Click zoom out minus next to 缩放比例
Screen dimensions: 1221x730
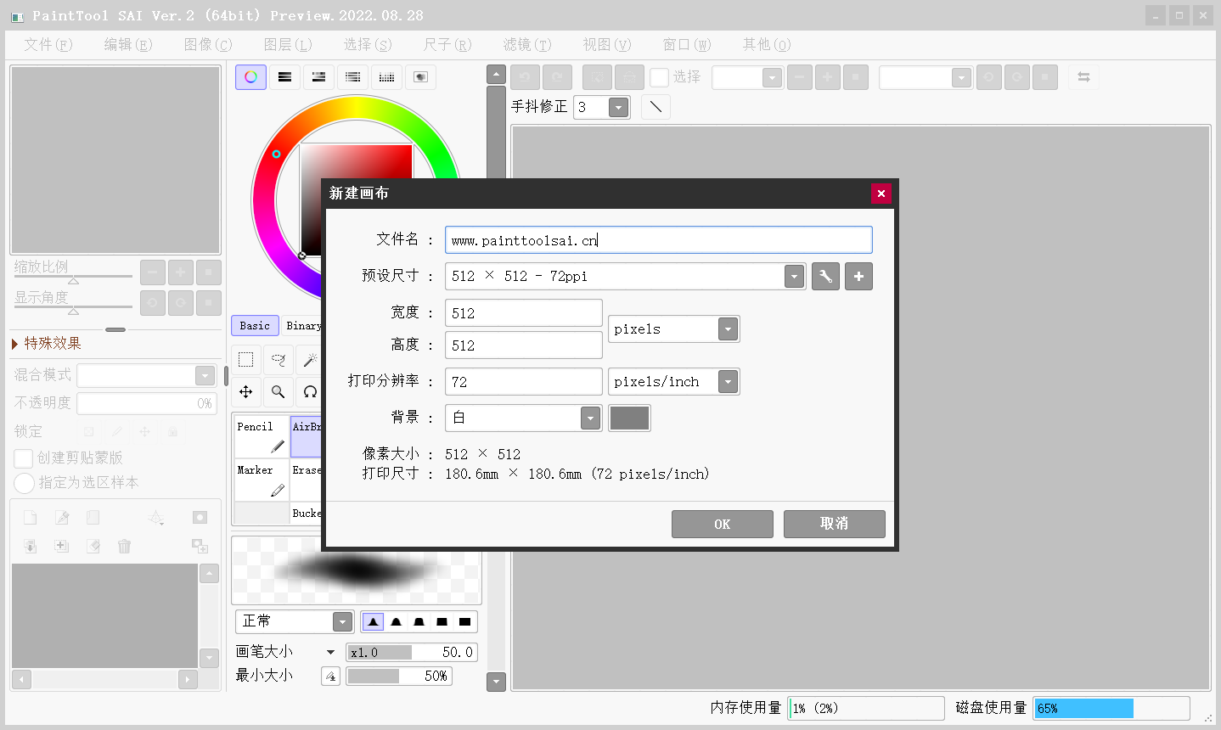[x=153, y=272]
